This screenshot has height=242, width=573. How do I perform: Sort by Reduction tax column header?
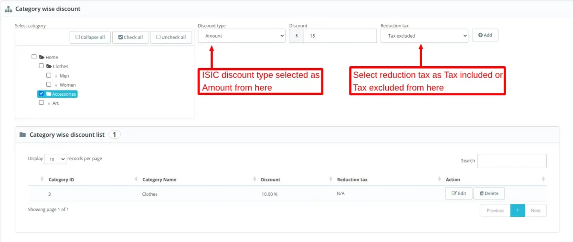pyautogui.click(x=352, y=180)
